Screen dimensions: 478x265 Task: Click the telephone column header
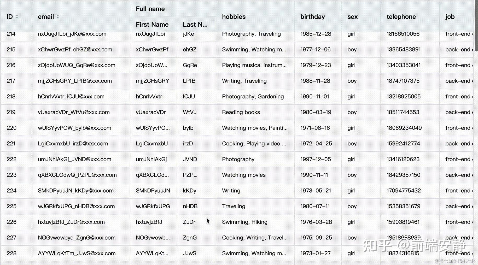pos(401,17)
